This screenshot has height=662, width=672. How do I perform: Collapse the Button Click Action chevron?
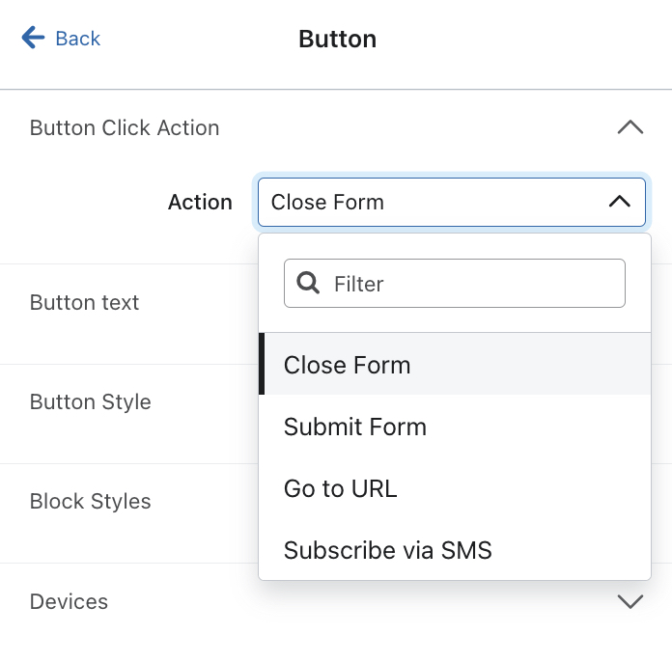click(x=630, y=127)
